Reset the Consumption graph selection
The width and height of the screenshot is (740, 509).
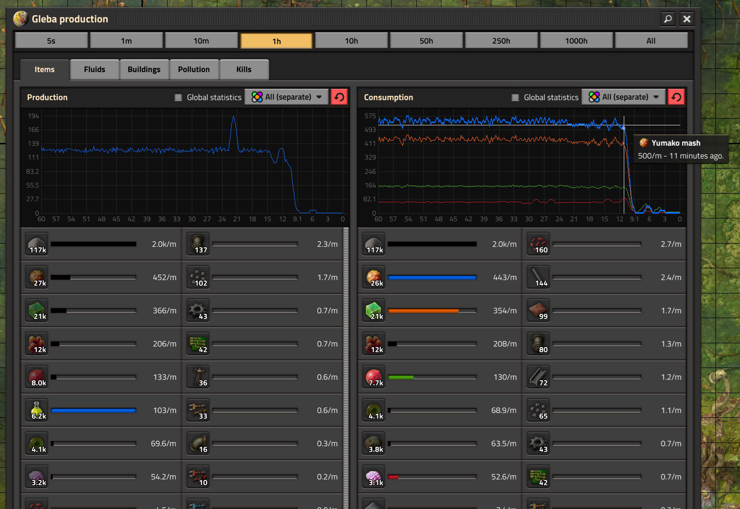[x=676, y=97]
